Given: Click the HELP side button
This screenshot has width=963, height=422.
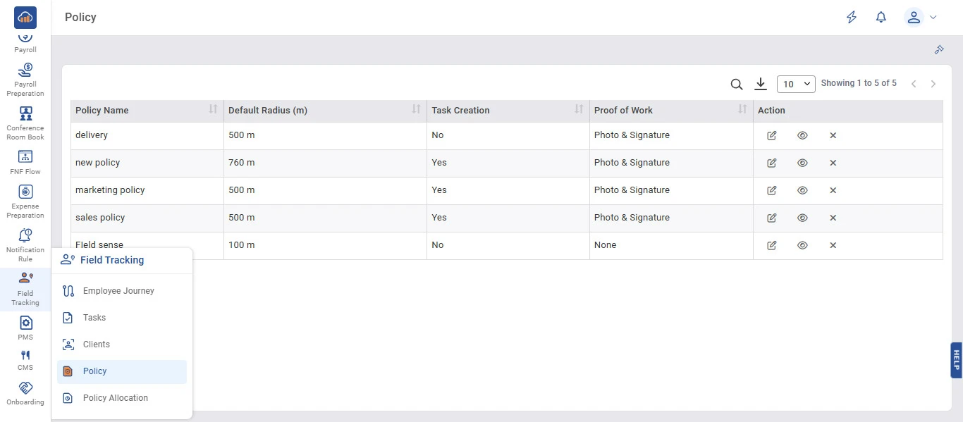Looking at the screenshot, I should [x=956, y=360].
